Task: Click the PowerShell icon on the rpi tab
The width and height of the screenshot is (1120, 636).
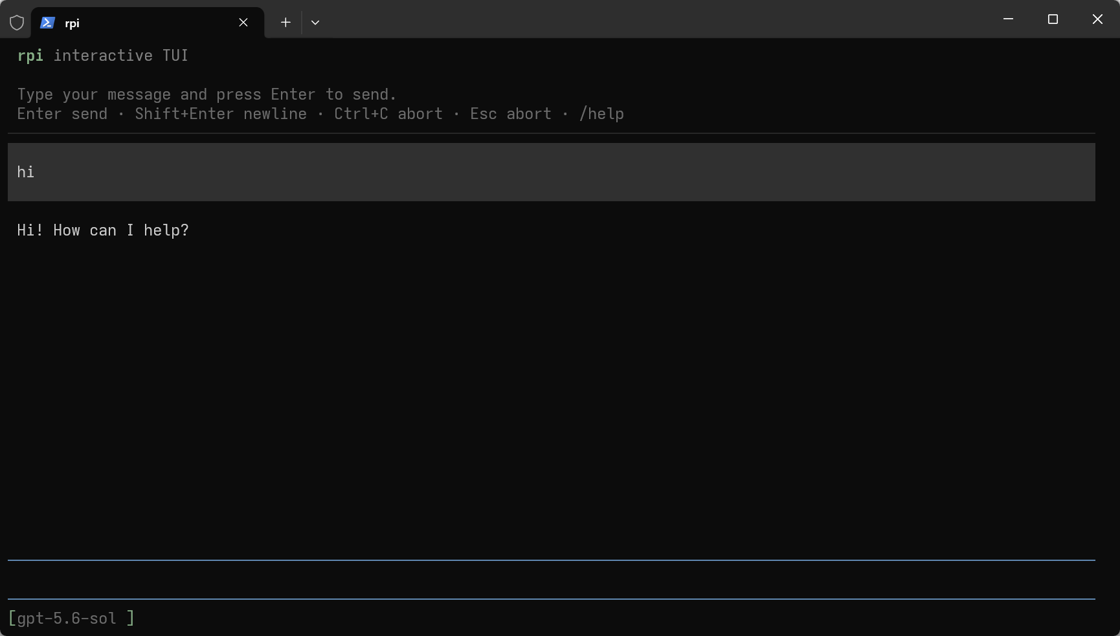Action: [x=47, y=23]
